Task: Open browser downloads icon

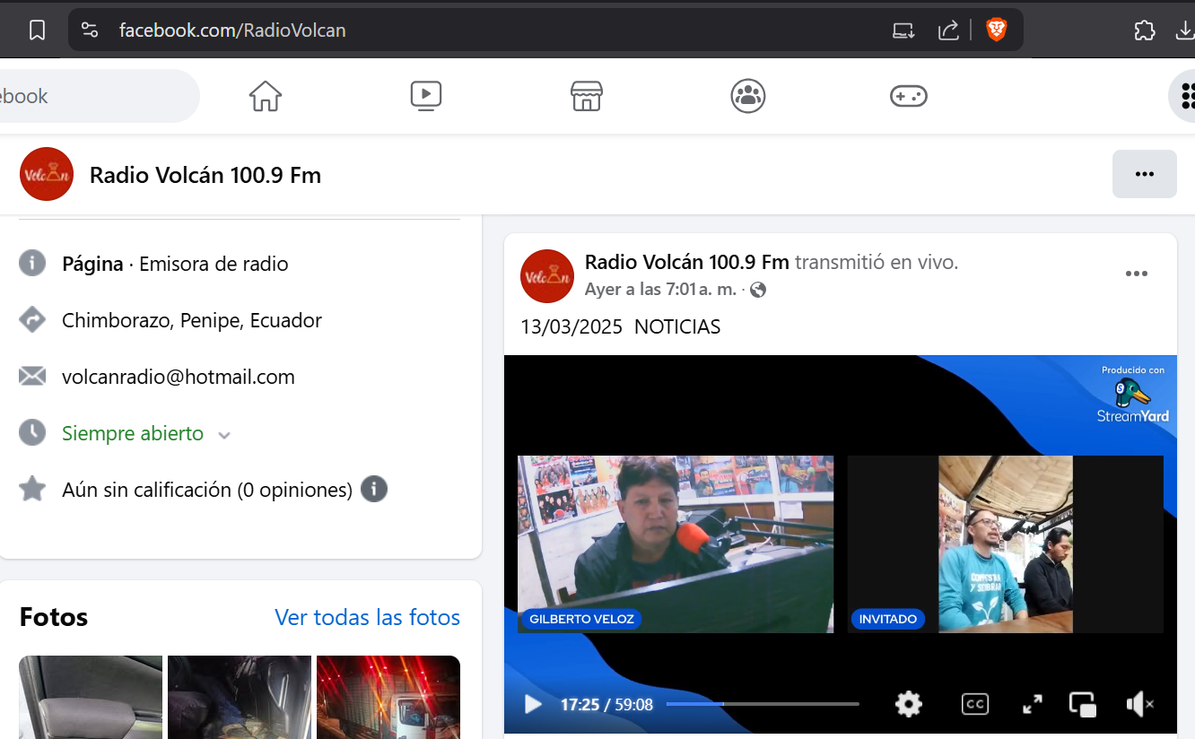Action: point(1185,30)
